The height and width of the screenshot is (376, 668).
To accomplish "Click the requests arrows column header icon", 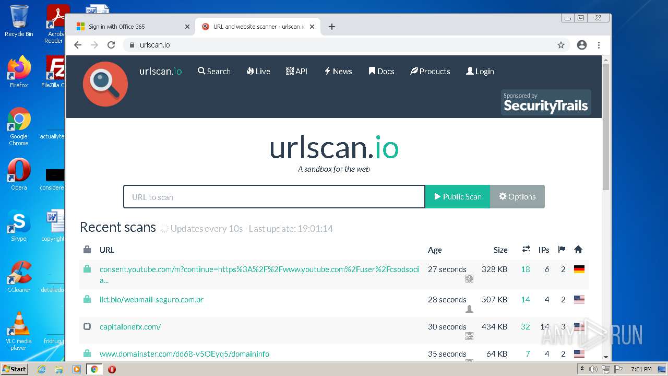I will pos(526,250).
